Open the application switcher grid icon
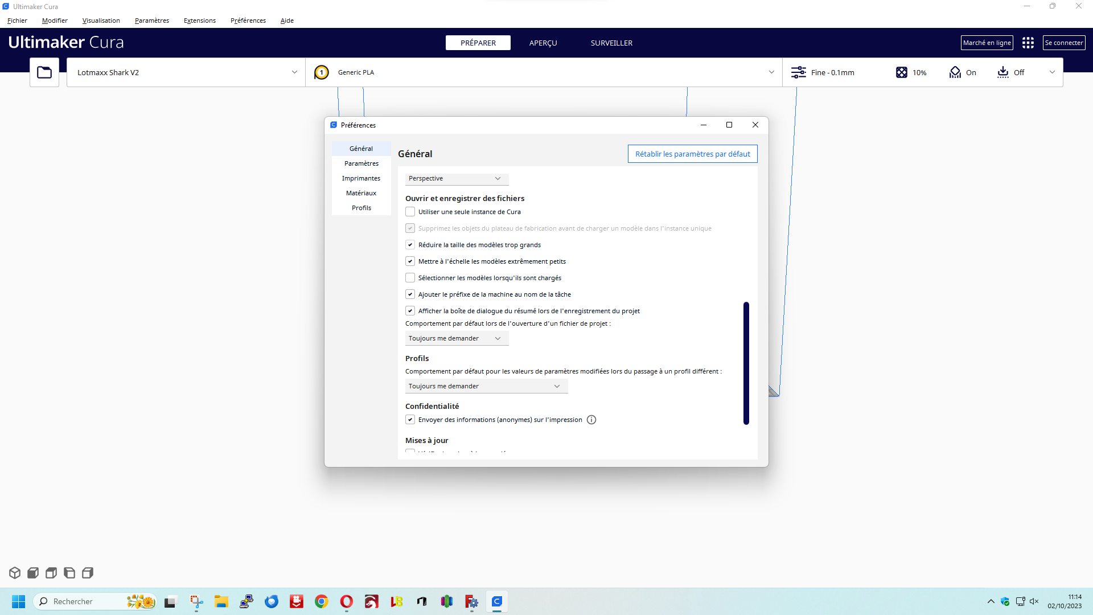Screen dimensions: 1093x615 [x=1028, y=43]
